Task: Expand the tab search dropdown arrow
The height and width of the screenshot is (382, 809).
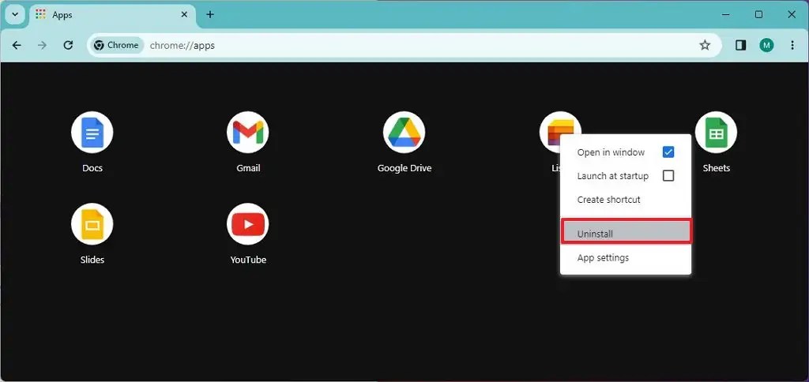Action: click(x=15, y=14)
